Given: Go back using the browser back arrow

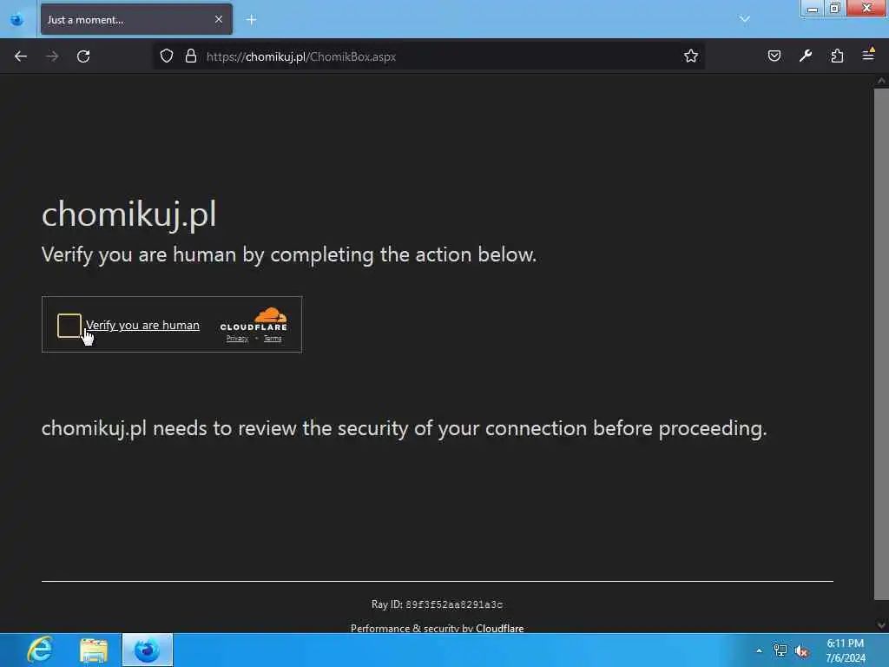Looking at the screenshot, I should pos(21,56).
